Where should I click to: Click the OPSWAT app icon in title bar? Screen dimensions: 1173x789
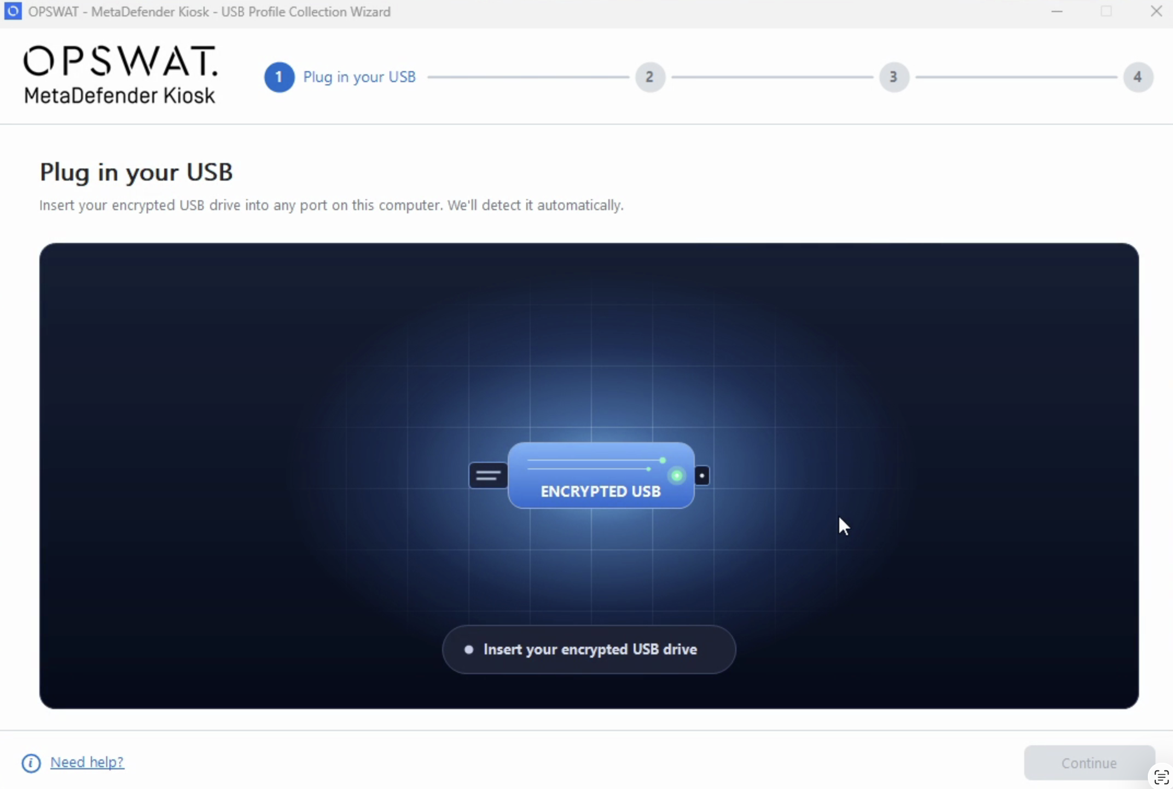pos(13,11)
